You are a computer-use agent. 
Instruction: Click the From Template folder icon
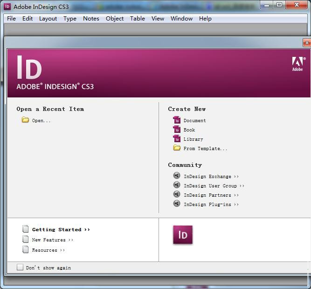pos(177,148)
